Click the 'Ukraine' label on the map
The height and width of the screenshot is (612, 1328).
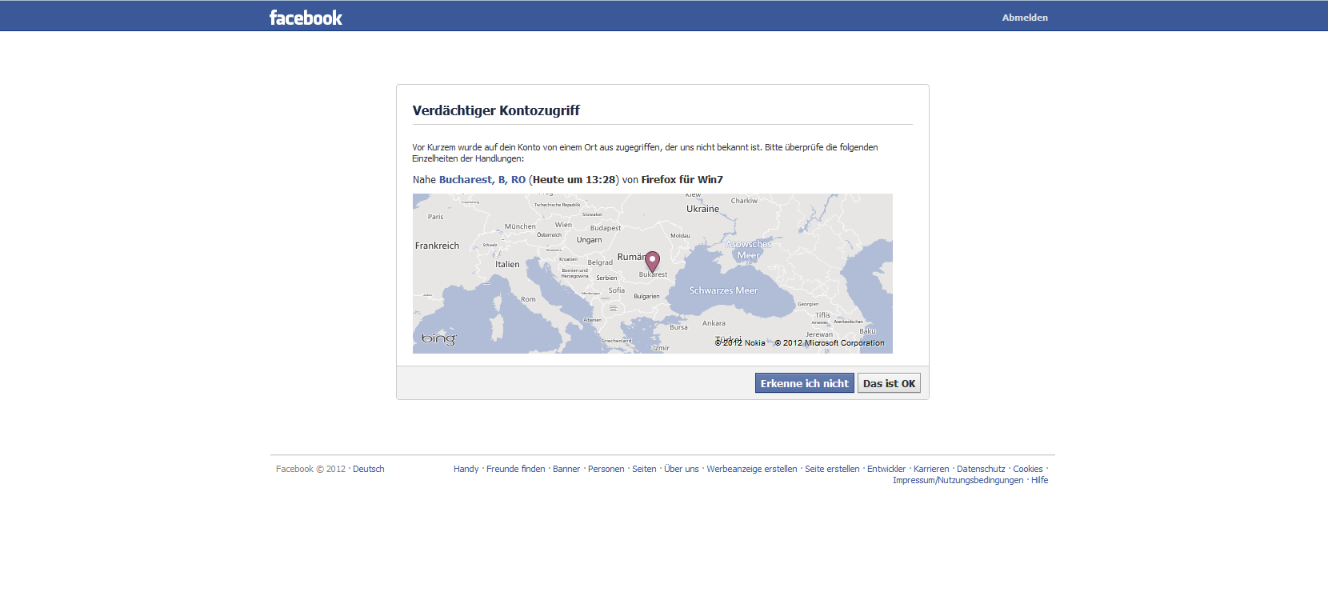(x=702, y=209)
